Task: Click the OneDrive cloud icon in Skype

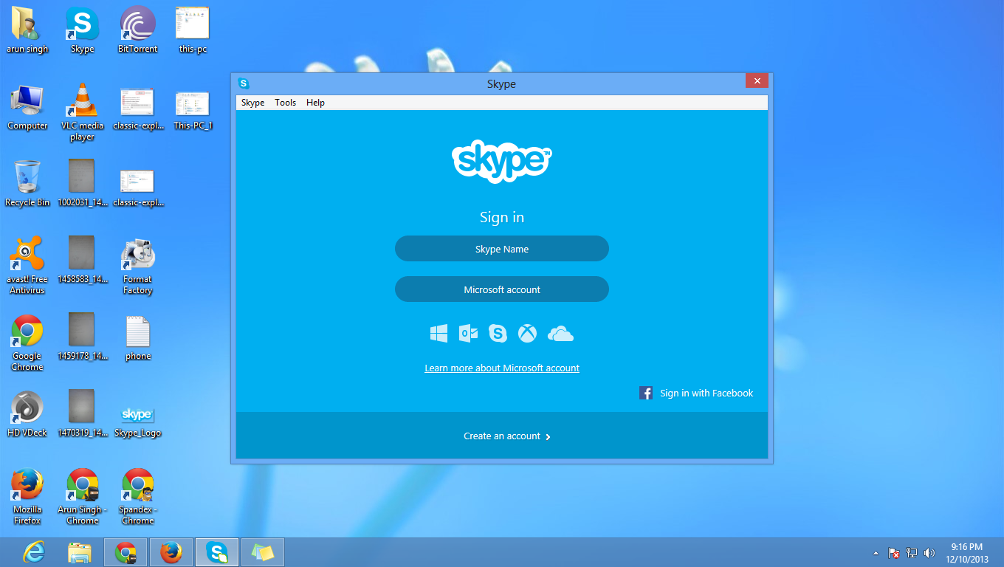Action: (560, 334)
